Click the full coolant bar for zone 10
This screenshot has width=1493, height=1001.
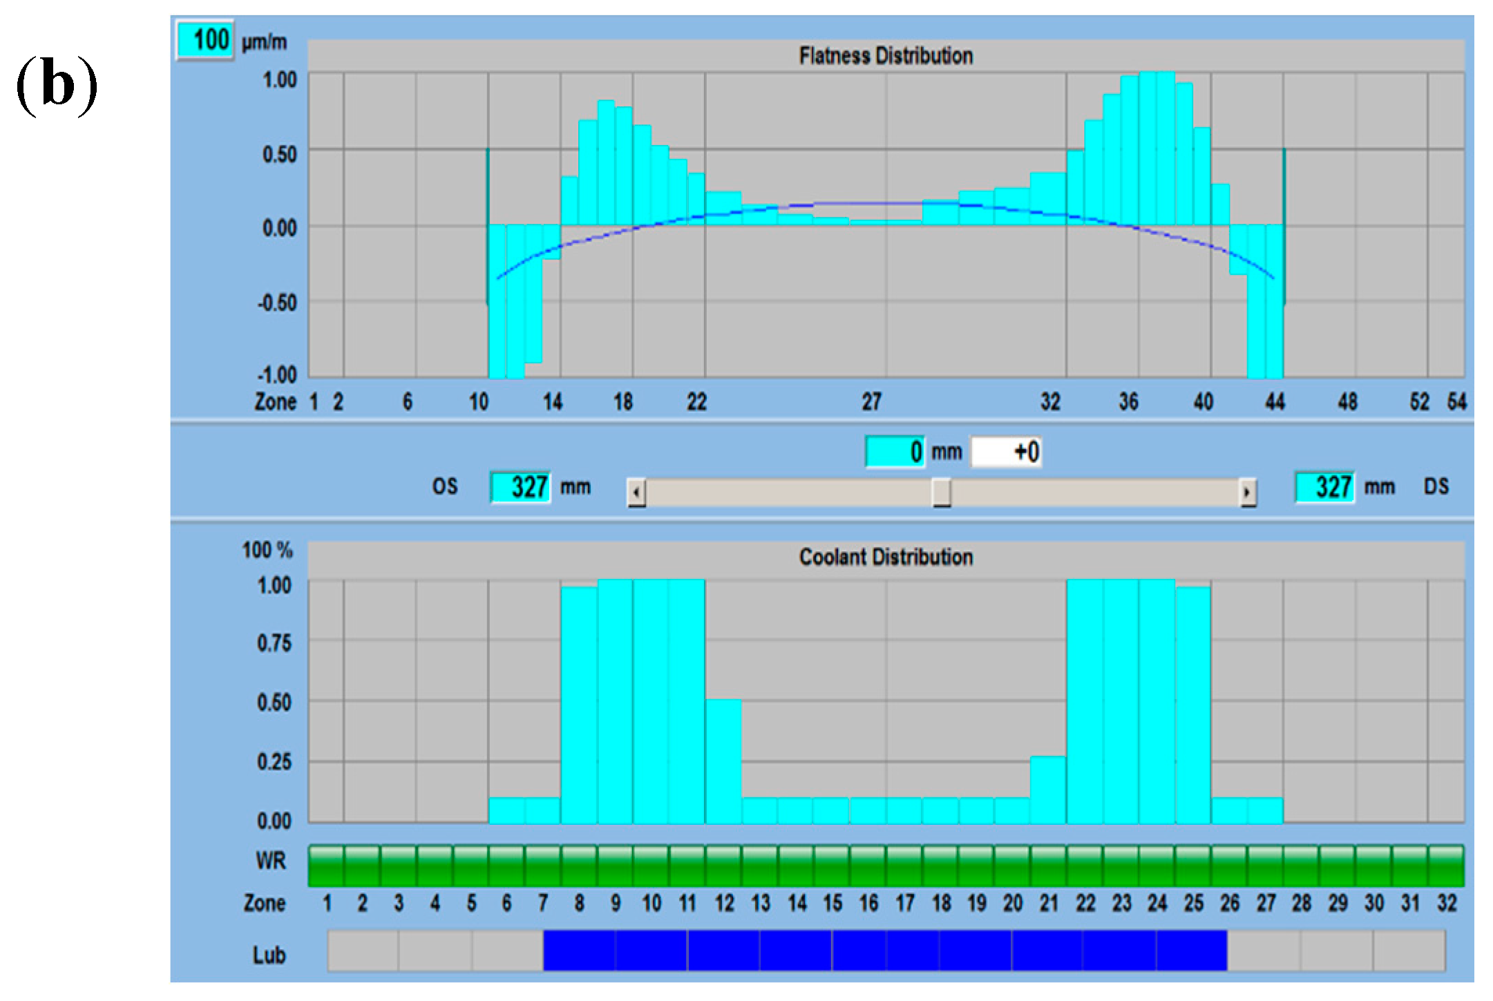(651, 701)
